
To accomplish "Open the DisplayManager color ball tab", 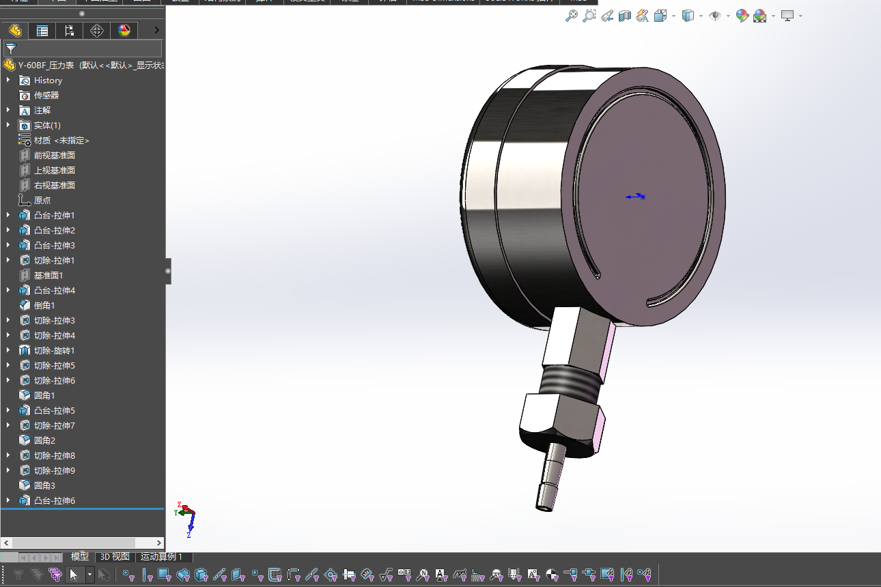I will 124,31.
